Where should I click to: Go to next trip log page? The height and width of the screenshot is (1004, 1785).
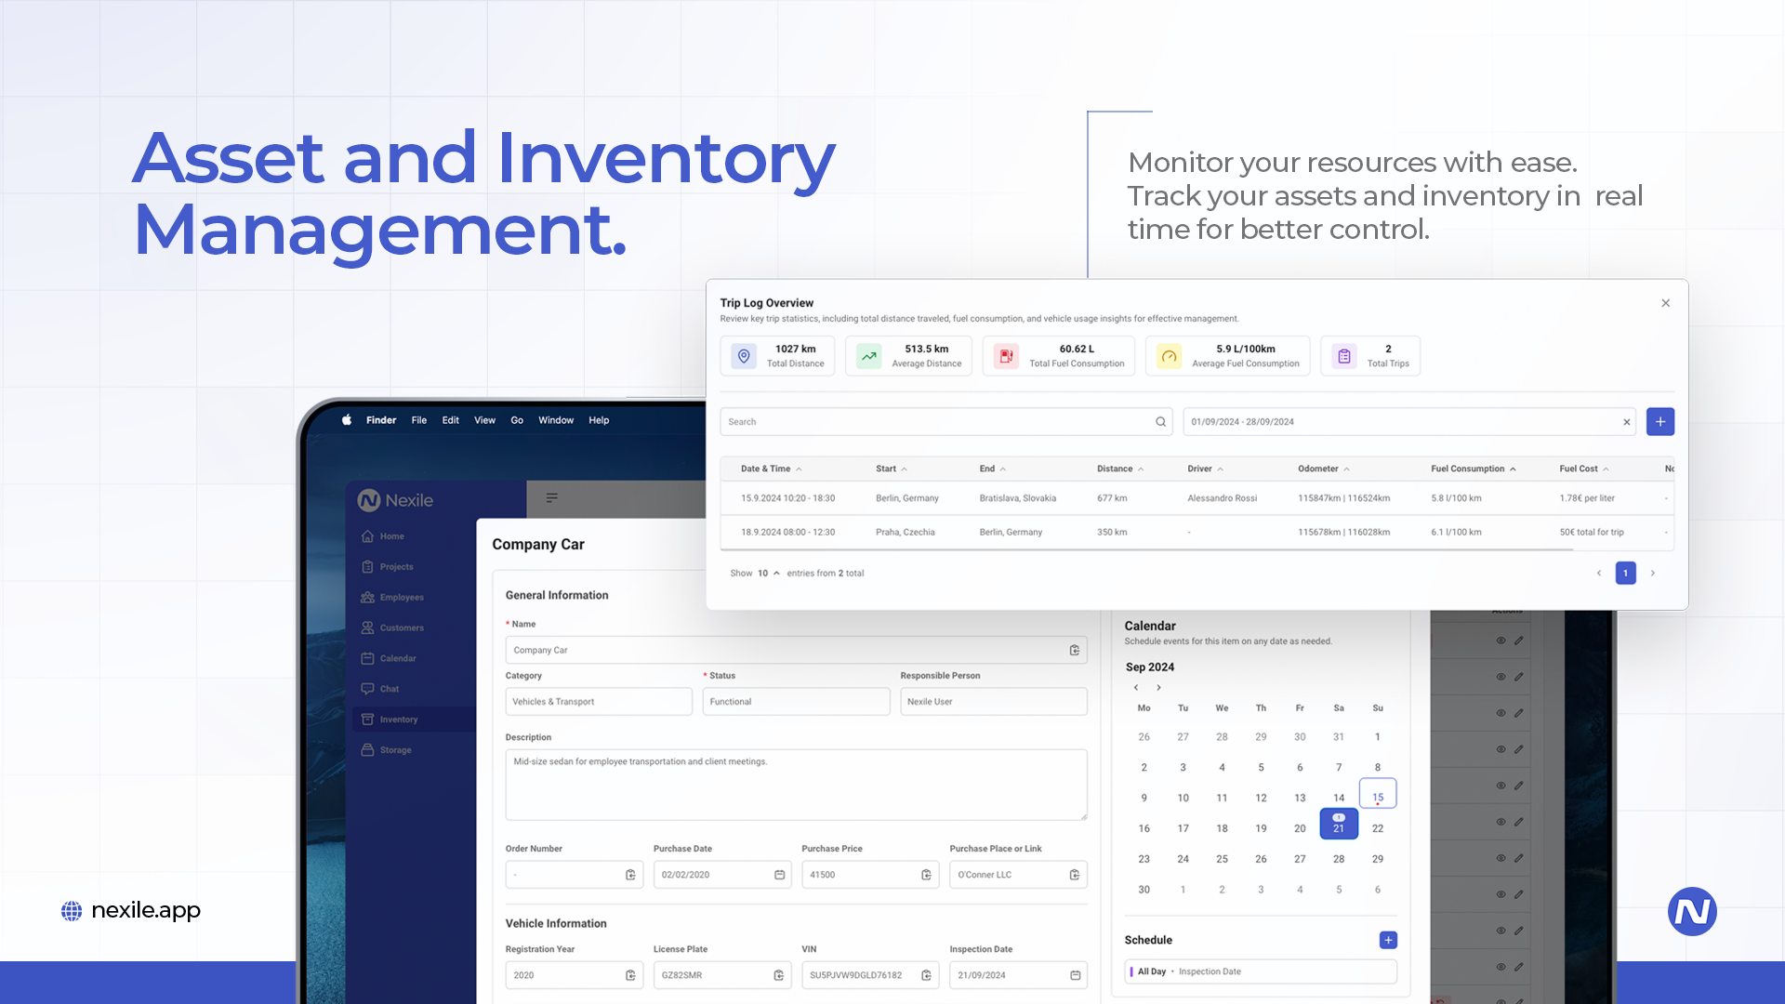tap(1653, 574)
